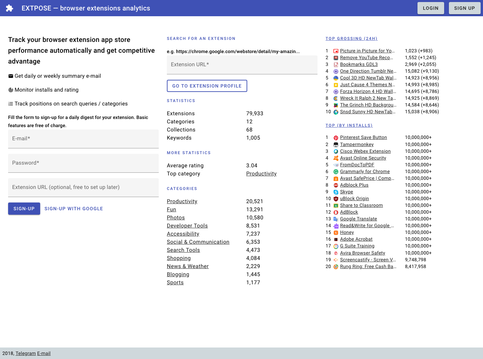Open the TOP GROSSING (24H) heading link
Viewport: 483px width, 359px height.
click(x=352, y=39)
